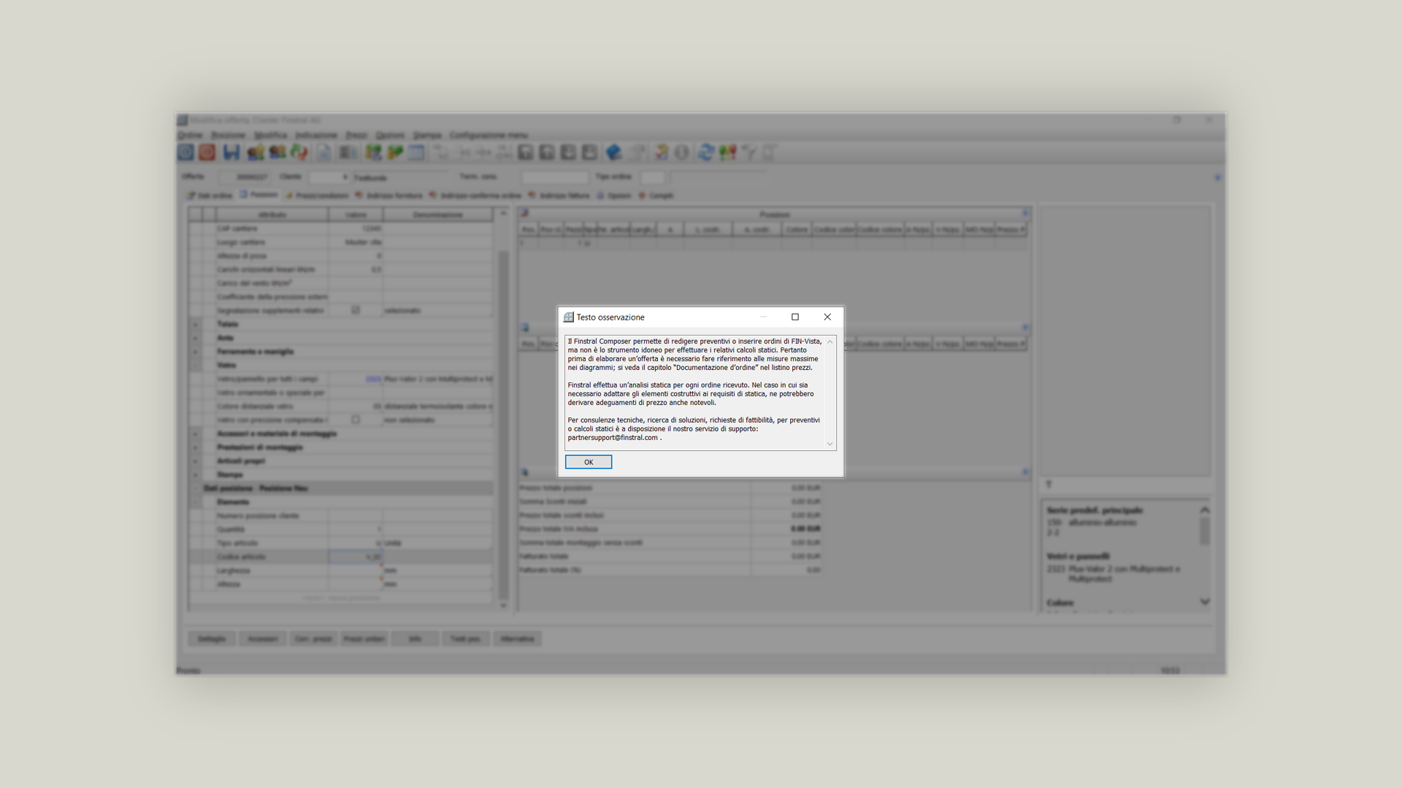Open the Indicazione menu
The height and width of the screenshot is (788, 1402).
(x=316, y=135)
